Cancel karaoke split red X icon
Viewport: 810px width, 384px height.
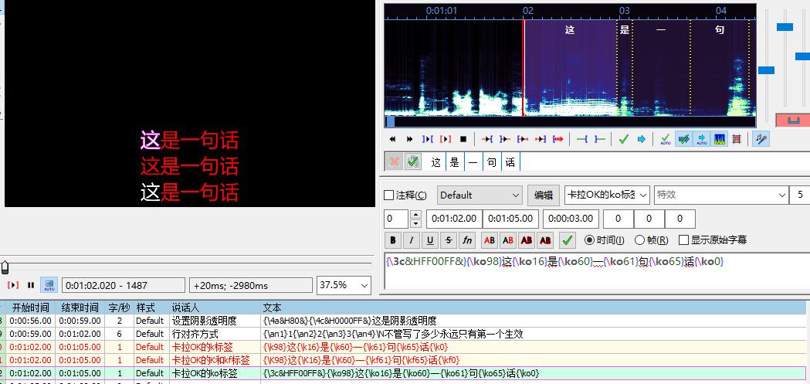tap(394, 161)
